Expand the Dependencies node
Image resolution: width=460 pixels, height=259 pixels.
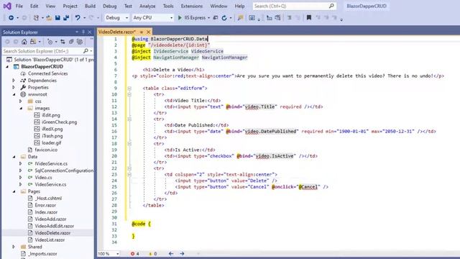(x=14, y=81)
